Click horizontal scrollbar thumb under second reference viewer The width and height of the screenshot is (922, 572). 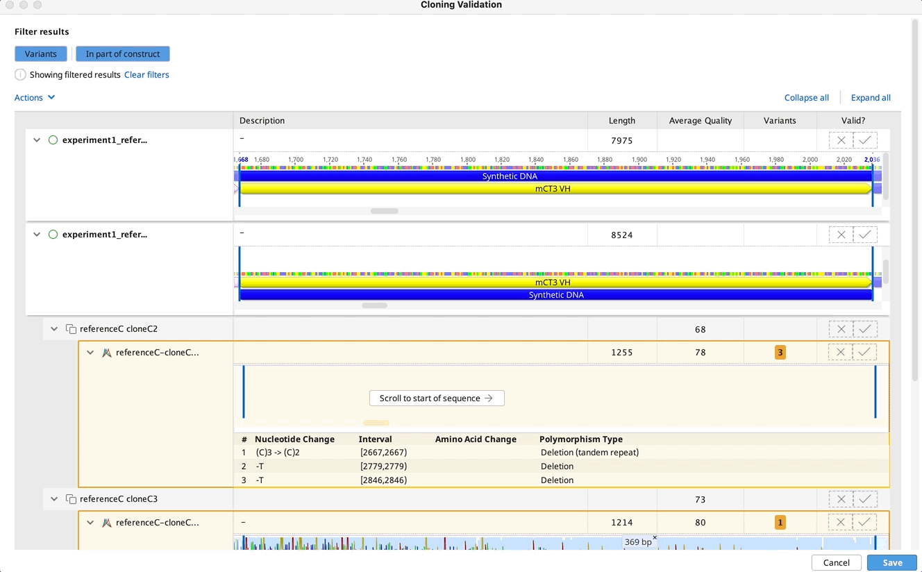[x=375, y=305]
